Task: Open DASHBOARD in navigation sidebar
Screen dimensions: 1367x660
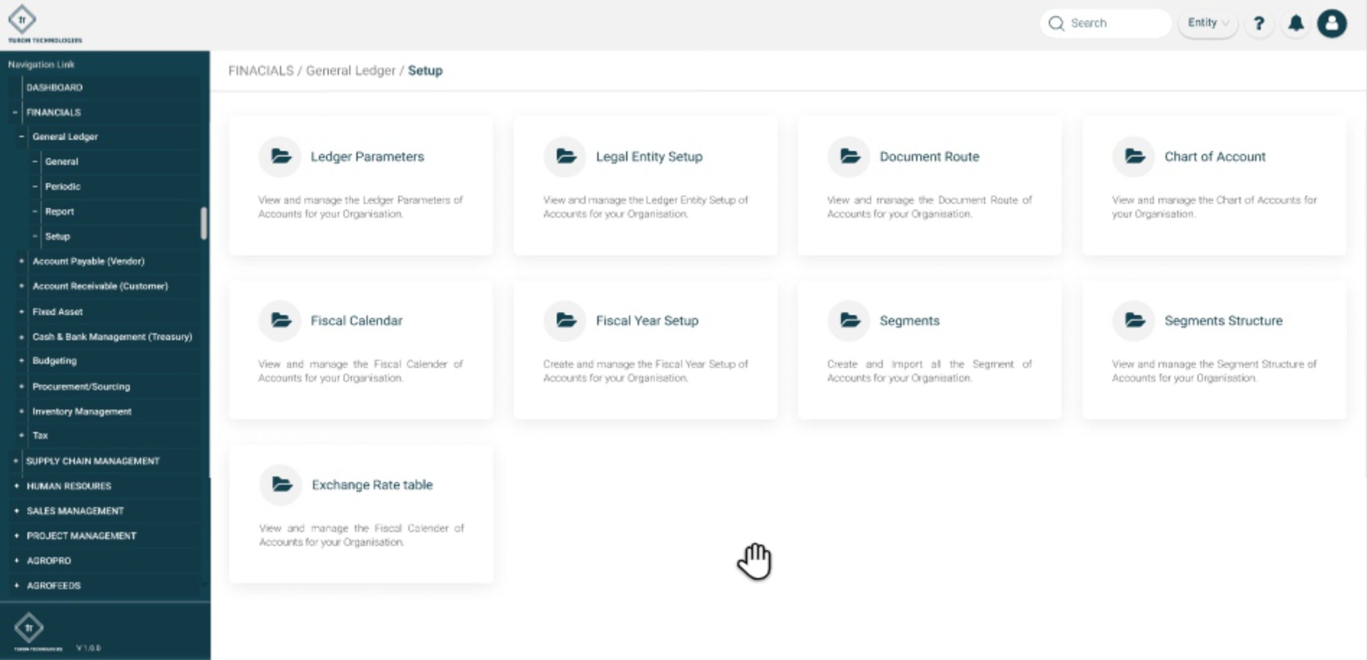Action: click(x=54, y=87)
